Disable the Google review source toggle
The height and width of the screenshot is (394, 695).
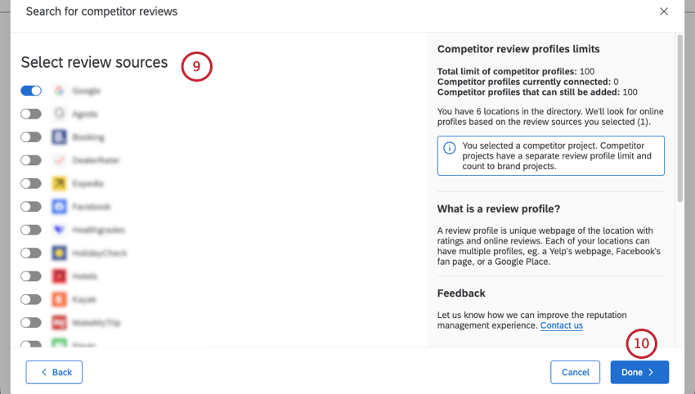pyautogui.click(x=31, y=91)
